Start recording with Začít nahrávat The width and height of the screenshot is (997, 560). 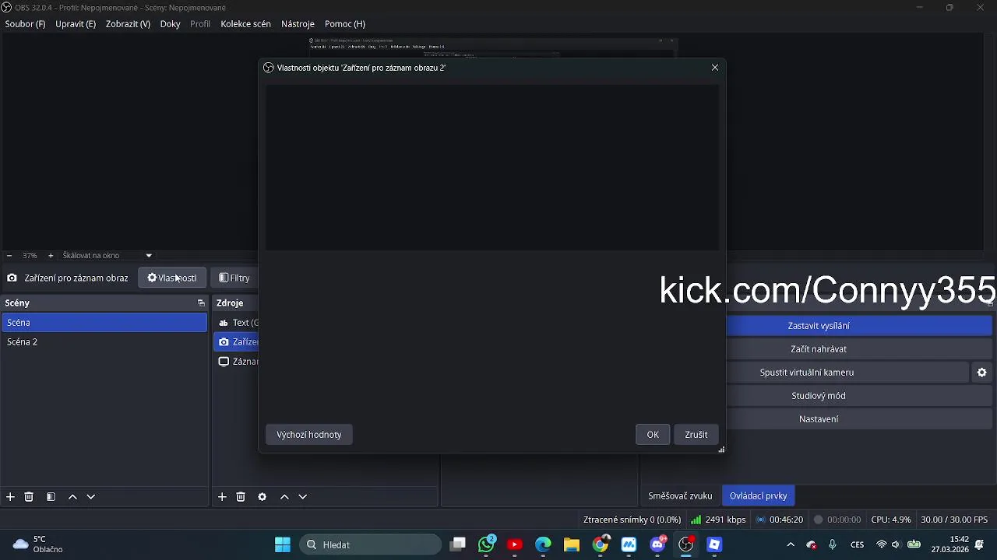pyautogui.click(x=819, y=349)
